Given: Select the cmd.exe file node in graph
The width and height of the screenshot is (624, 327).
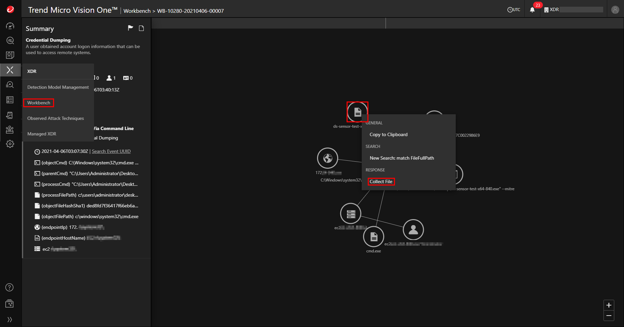Looking at the screenshot, I should 373,237.
